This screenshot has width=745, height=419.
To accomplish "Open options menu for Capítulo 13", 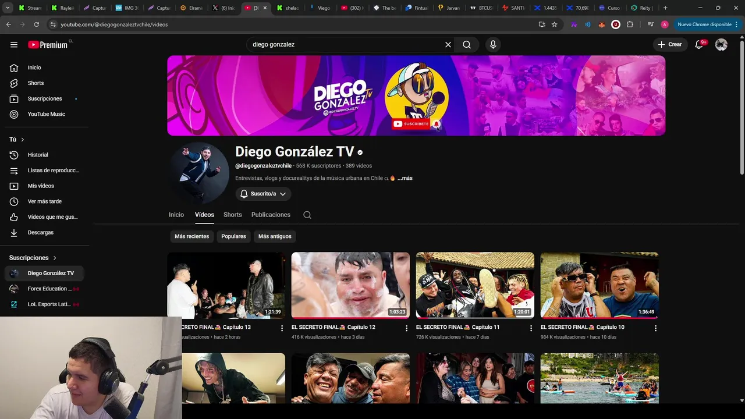I will click(282, 328).
